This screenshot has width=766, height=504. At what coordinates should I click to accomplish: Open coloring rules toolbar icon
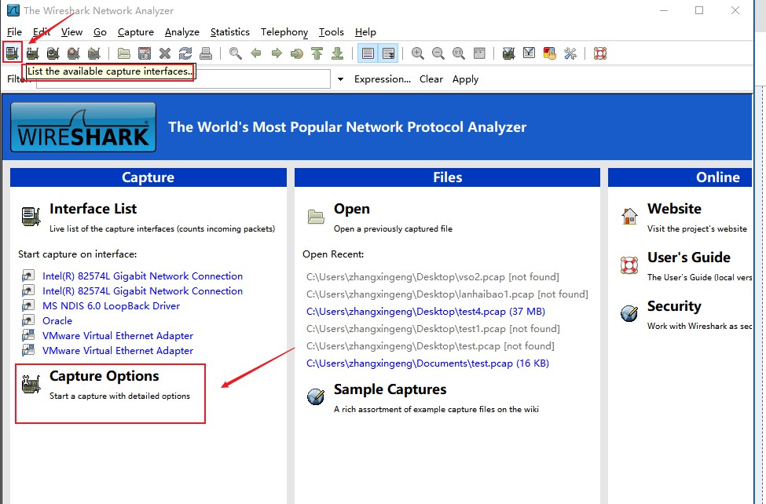[550, 53]
